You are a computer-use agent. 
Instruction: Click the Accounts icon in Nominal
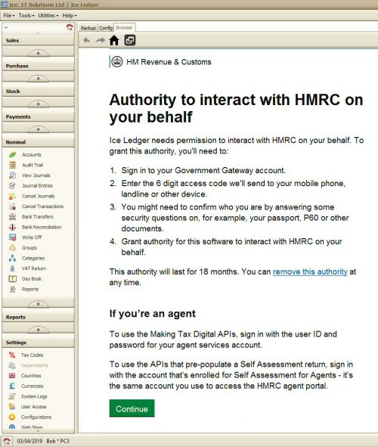(12, 155)
